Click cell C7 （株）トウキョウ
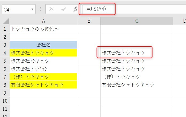 click(x=137, y=77)
